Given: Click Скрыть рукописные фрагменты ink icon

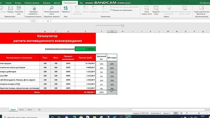Looking at the screenshot, I should pyautogui.click(x=201, y=8).
